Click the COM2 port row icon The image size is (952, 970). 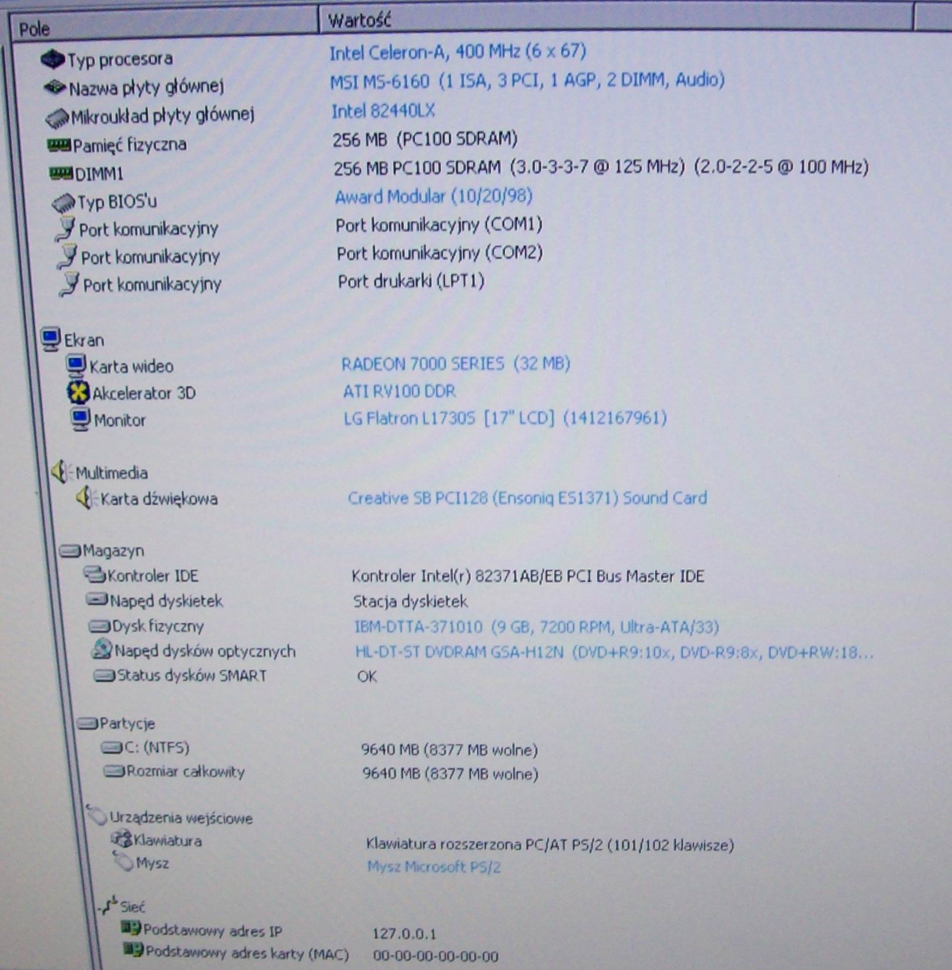tap(68, 256)
